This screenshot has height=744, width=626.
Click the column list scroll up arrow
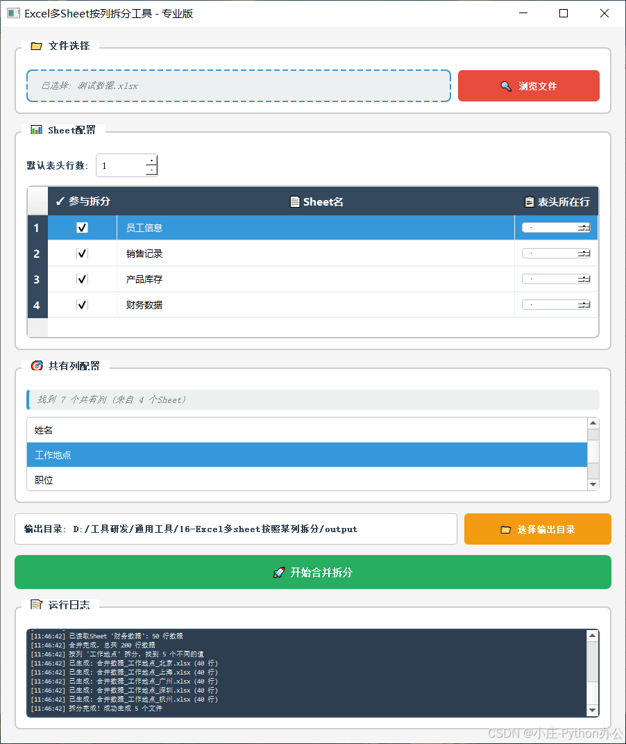593,423
